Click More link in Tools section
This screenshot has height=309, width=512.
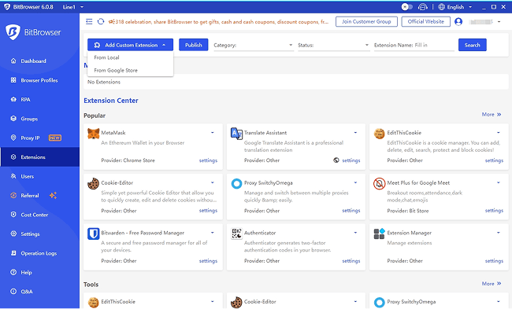pyautogui.click(x=492, y=284)
